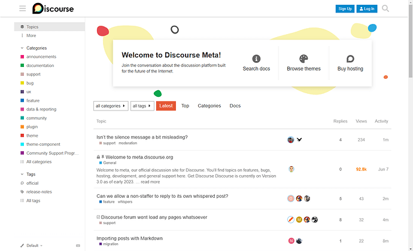The image size is (413, 251).
Task: Switch to the Top tab
Action: pyautogui.click(x=185, y=106)
